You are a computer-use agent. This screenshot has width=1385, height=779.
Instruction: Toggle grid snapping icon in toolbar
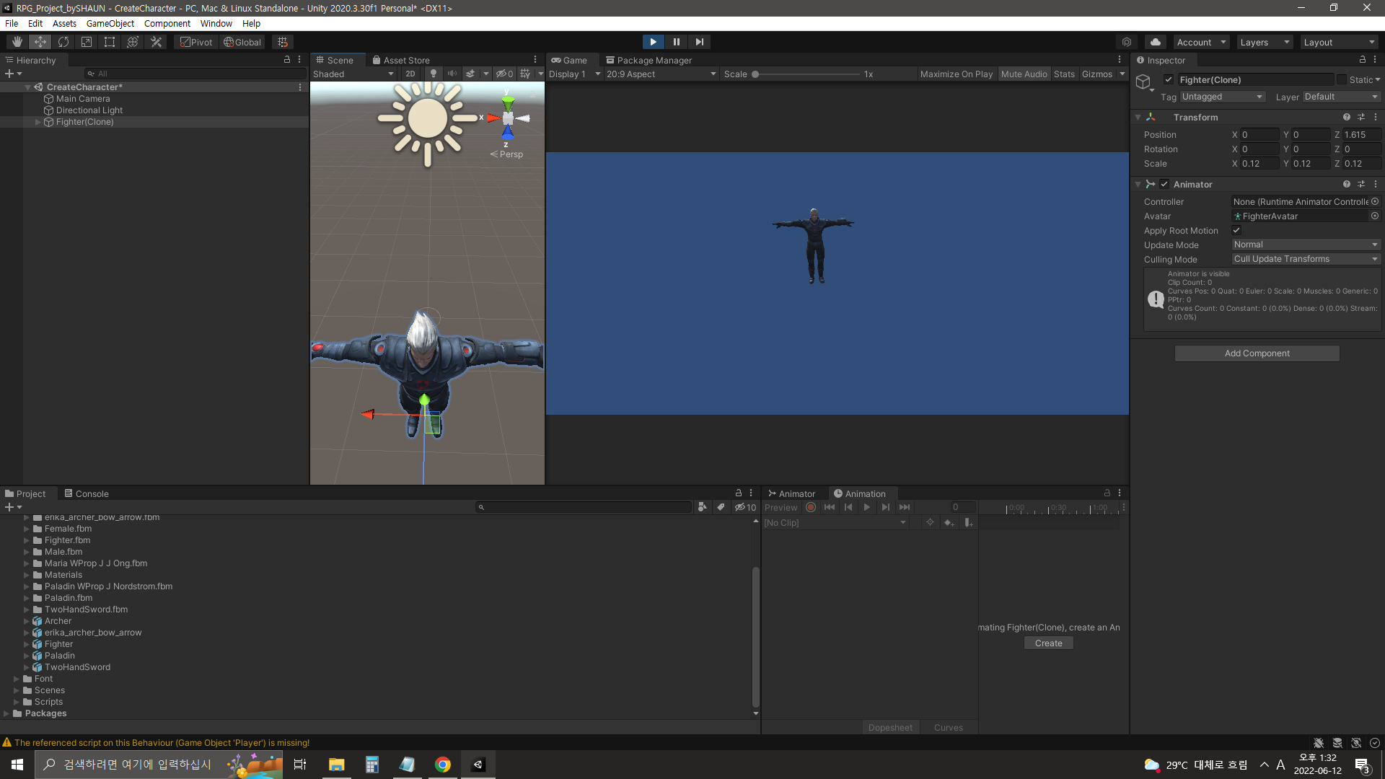[x=283, y=42]
